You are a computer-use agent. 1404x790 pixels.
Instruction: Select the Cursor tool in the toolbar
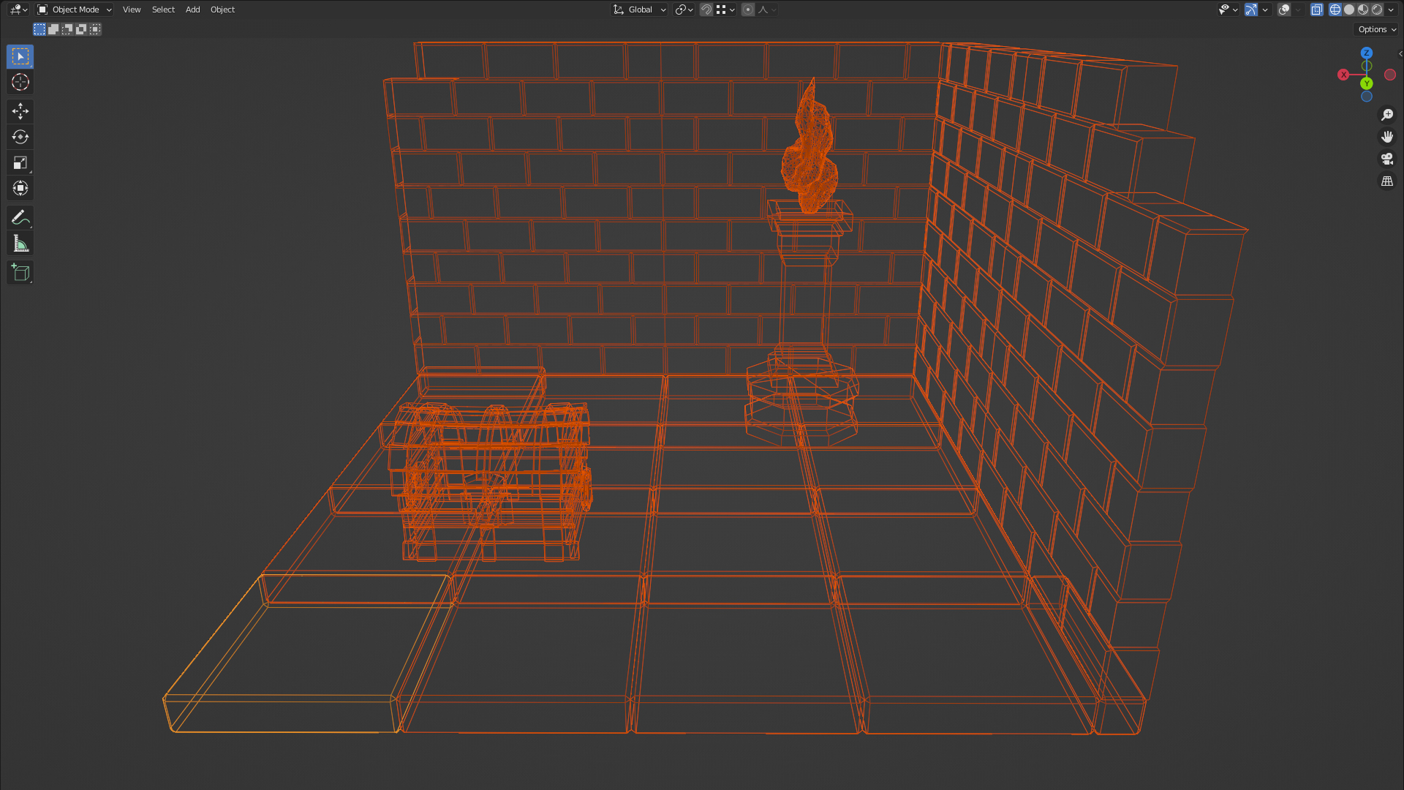(x=20, y=82)
